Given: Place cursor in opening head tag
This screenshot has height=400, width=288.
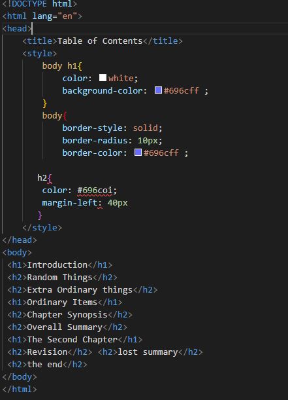Looking at the screenshot, I should 17,29.
